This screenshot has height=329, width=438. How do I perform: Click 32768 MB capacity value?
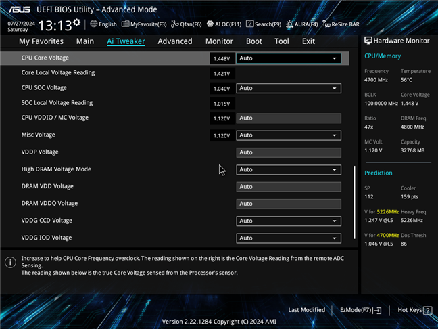click(x=412, y=150)
